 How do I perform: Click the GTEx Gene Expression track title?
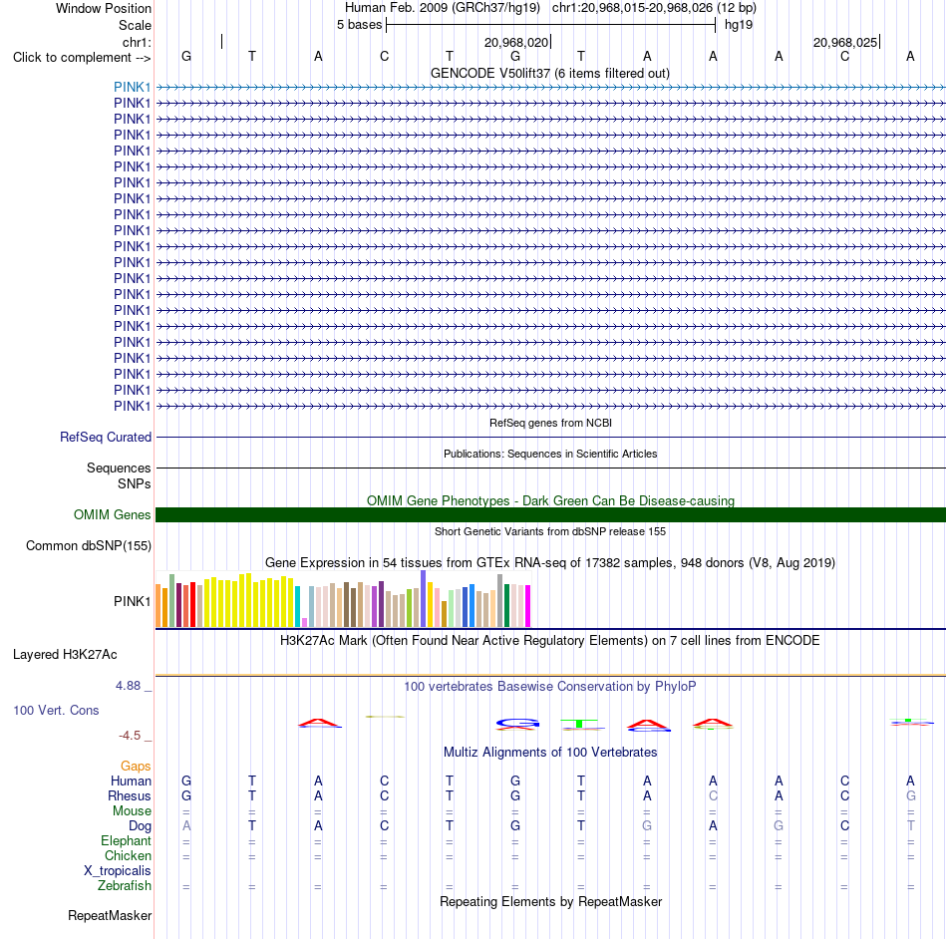(x=549, y=563)
